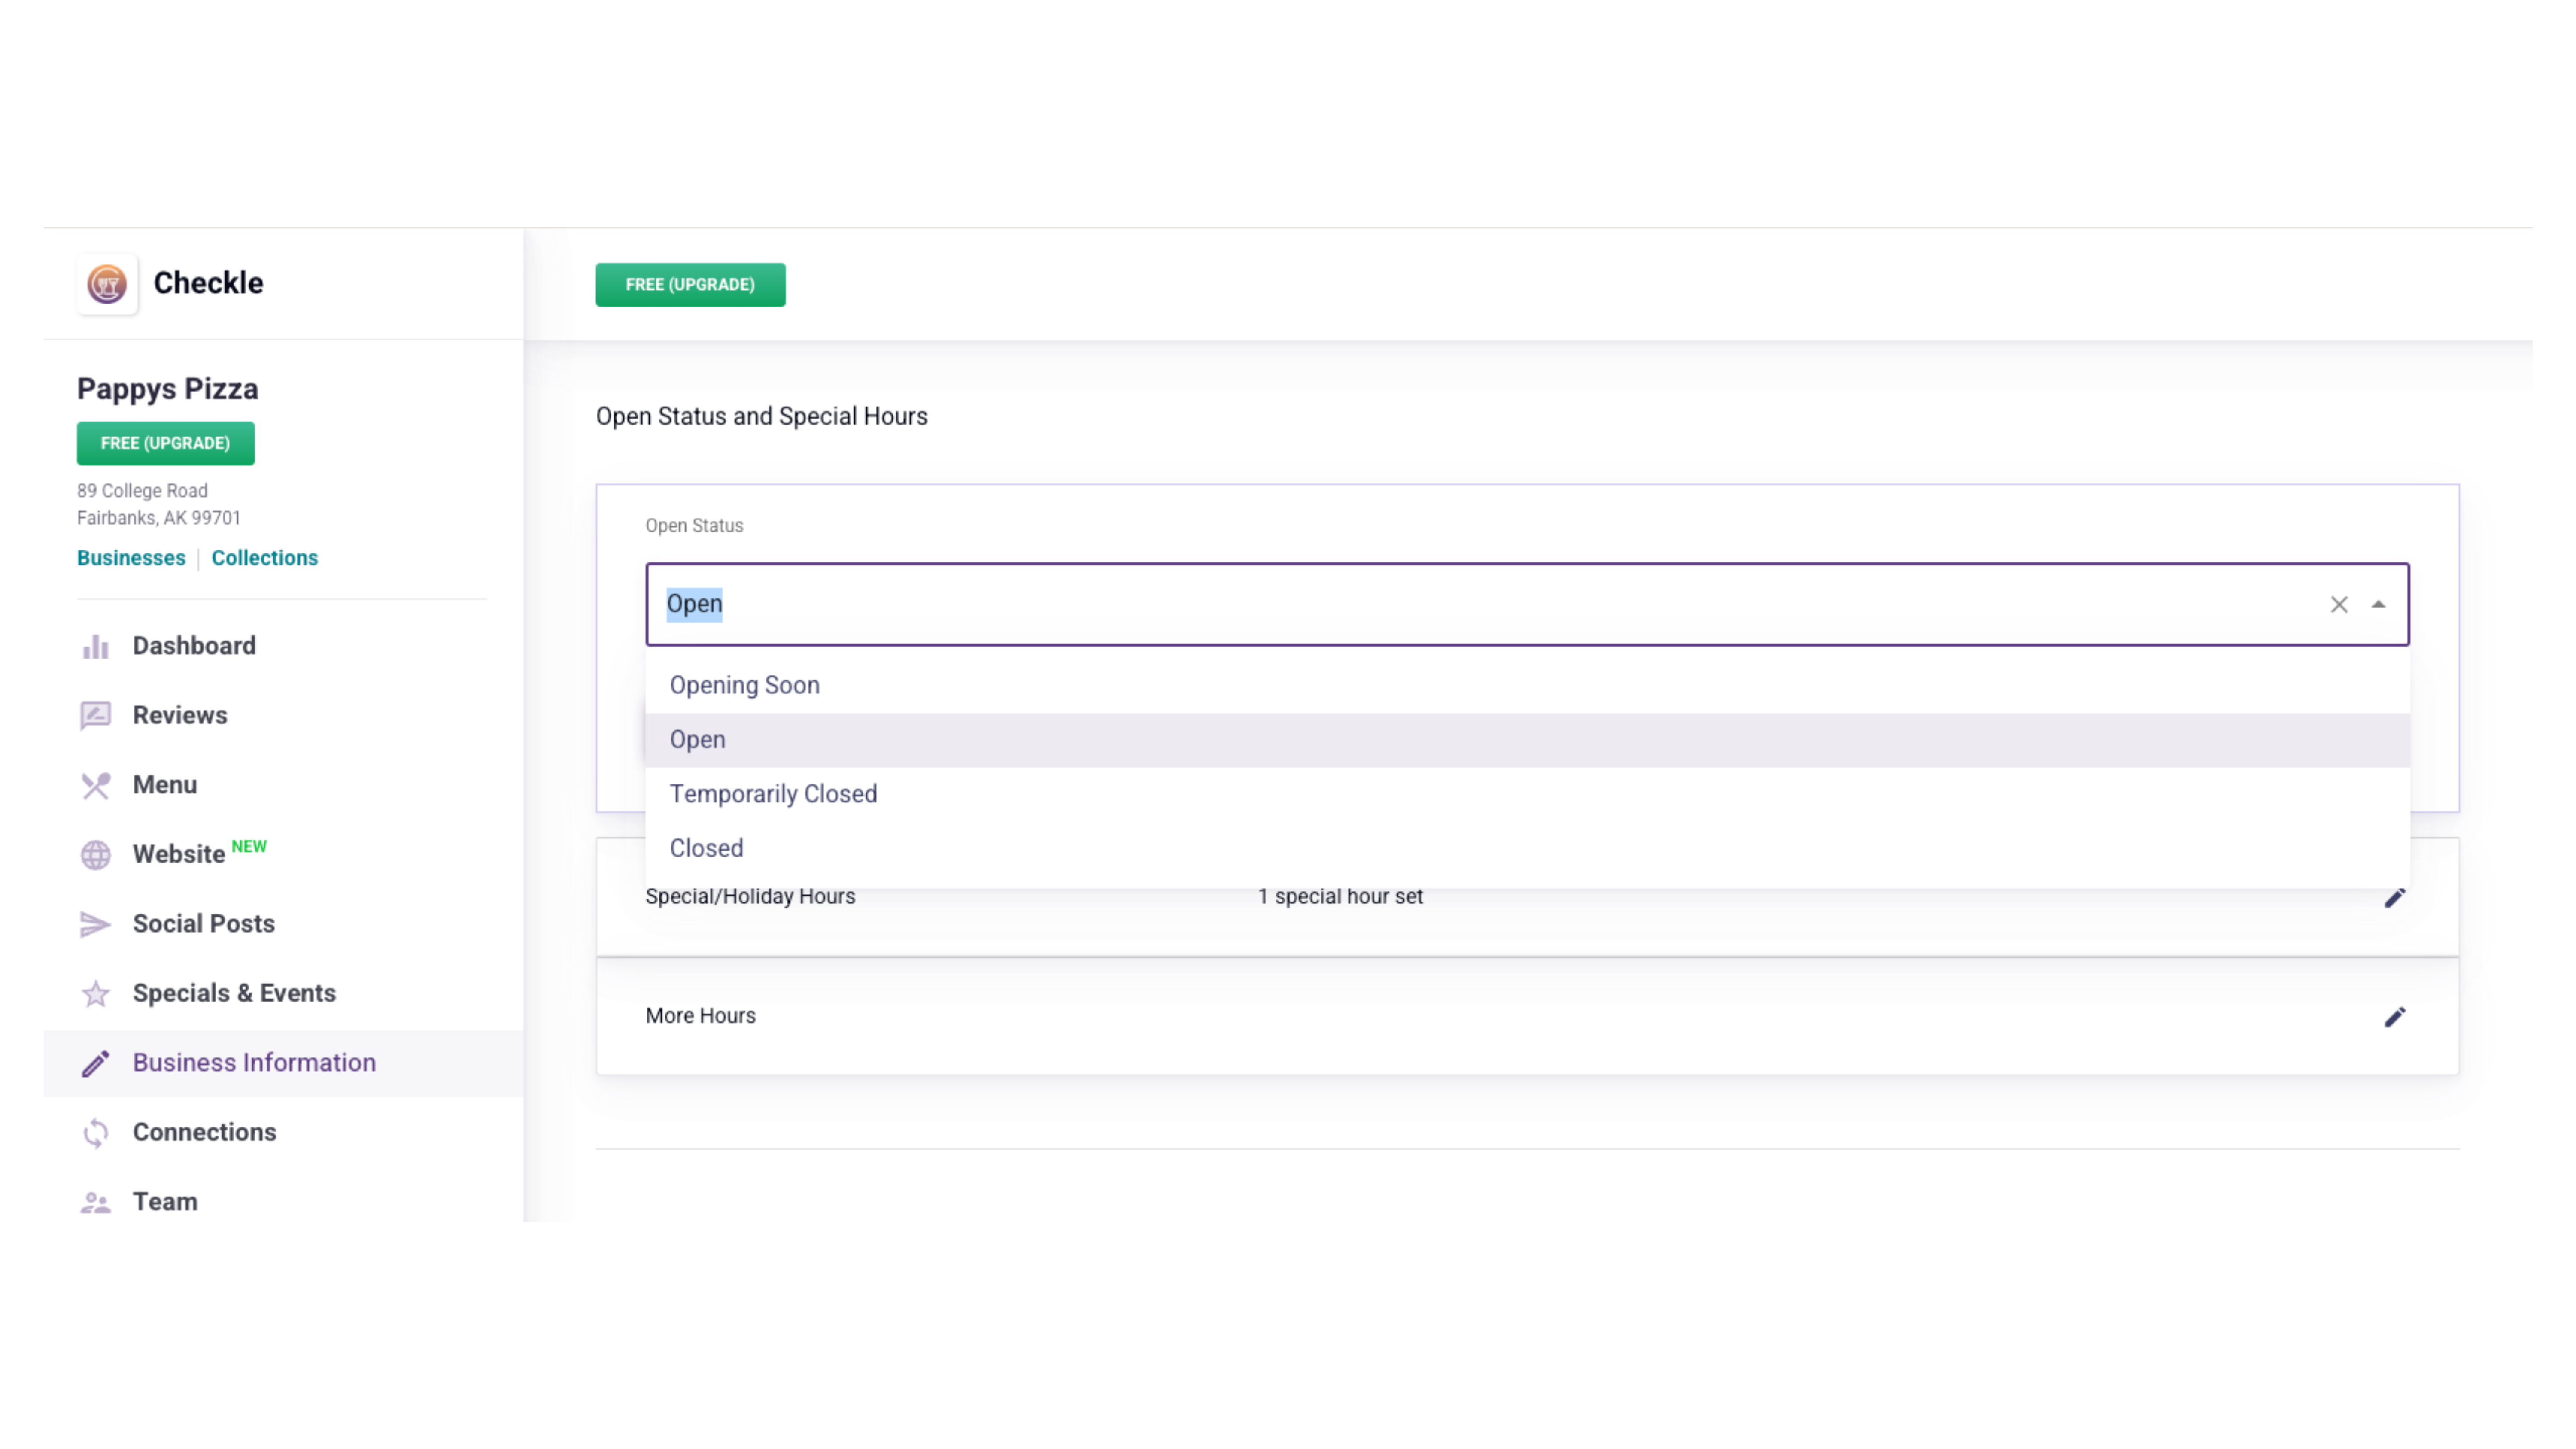Click the '1 special hour set' text

tap(1340, 897)
